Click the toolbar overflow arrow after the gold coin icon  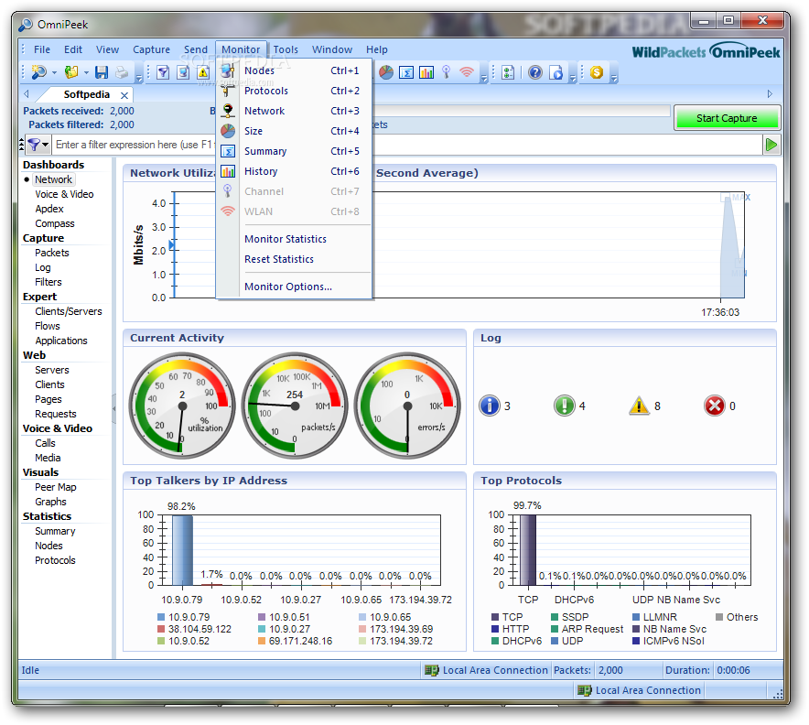point(614,79)
